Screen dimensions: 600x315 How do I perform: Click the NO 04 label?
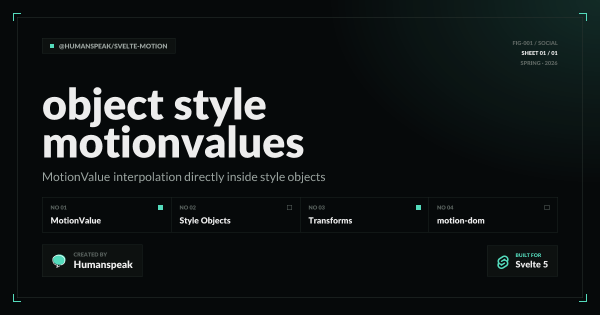click(x=445, y=207)
